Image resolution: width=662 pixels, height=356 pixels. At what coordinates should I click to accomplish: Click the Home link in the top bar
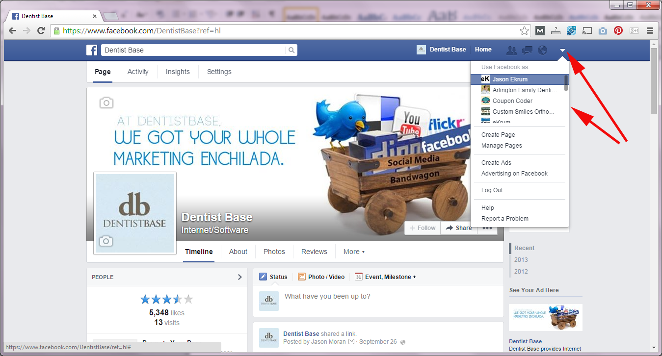(483, 50)
